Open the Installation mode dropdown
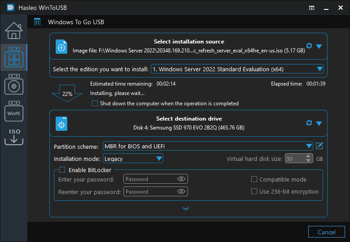The height and width of the screenshot is (242, 350). coord(133,159)
